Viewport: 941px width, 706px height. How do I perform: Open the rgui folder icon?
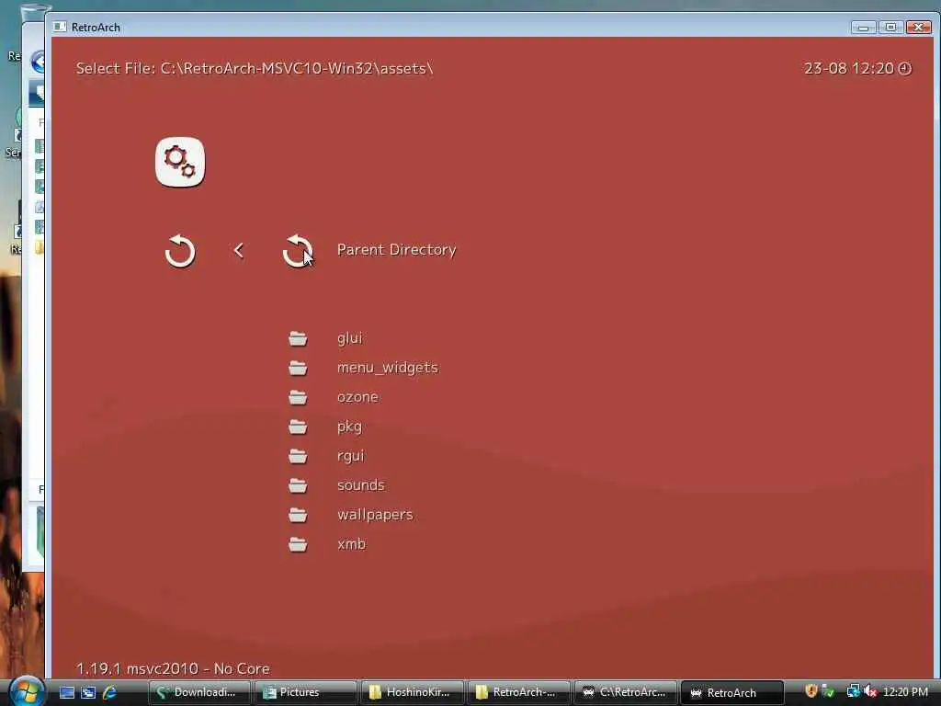tap(298, 456)
